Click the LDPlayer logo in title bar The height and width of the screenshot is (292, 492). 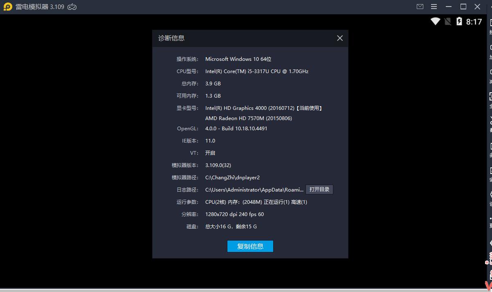click(x=7, y=7)
